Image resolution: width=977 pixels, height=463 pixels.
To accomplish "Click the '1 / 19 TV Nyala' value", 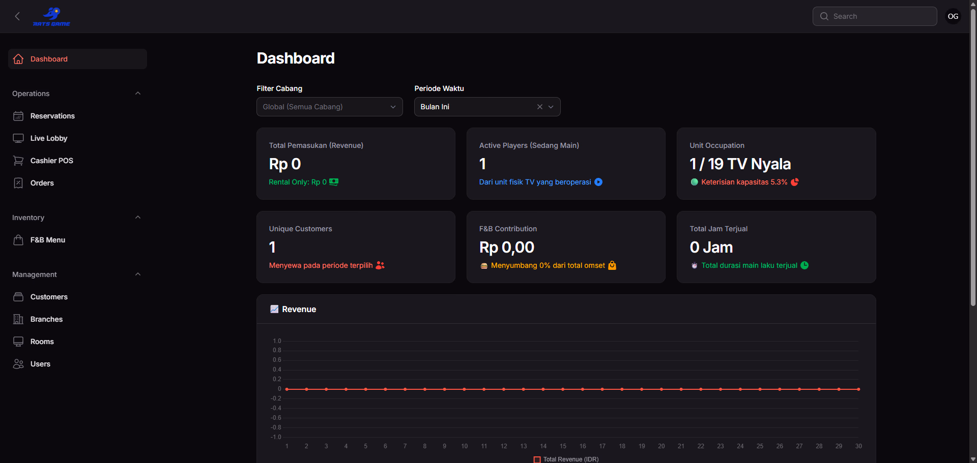I will click(740, 164).
